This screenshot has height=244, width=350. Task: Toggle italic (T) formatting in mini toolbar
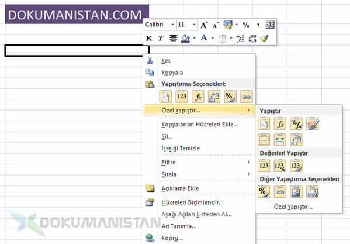coord(161,38)
